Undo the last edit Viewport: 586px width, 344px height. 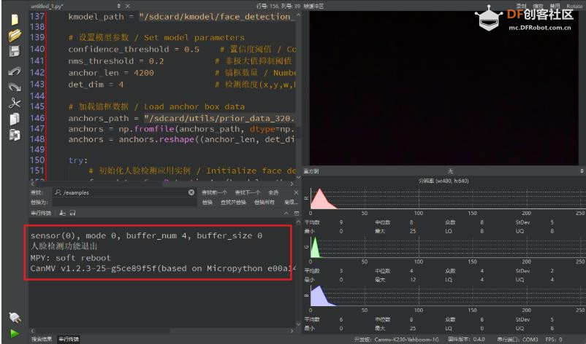coord(14,71)
